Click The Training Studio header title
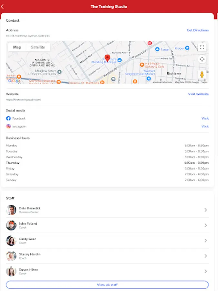This screenshot has height=291, width=218. (x=109, y=7)
